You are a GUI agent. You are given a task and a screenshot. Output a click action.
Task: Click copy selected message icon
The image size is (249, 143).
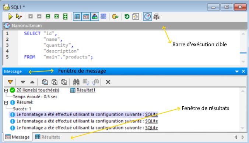(x=45, y=82)
